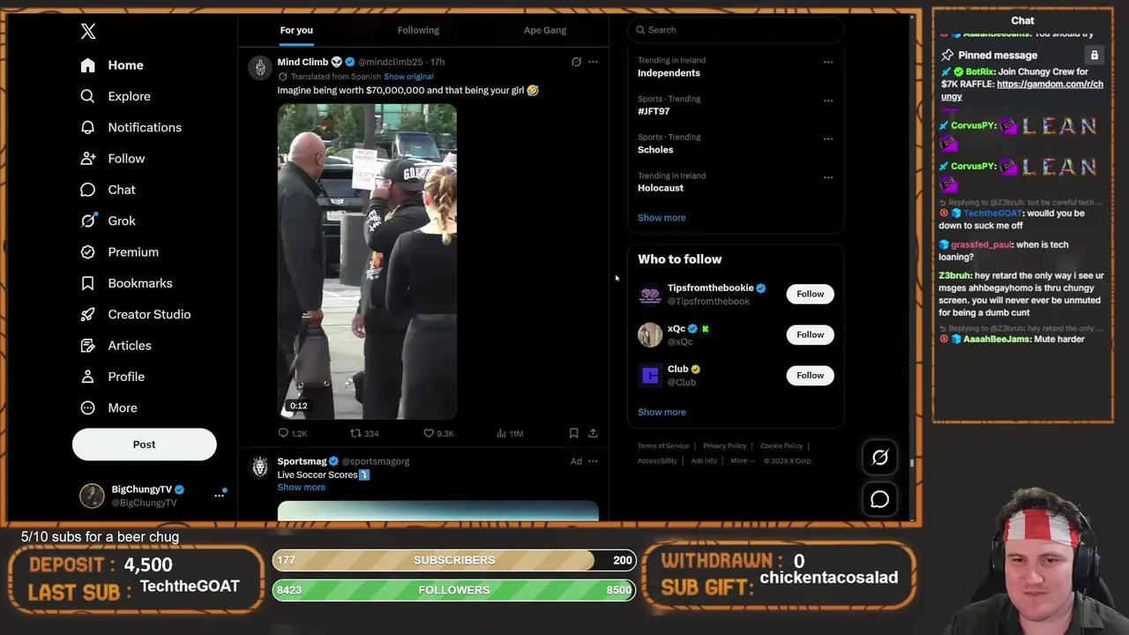Click the pinned message lock icon
Image resolution: width=1129 pixels, height=635 pixels.
(1094, 55)
